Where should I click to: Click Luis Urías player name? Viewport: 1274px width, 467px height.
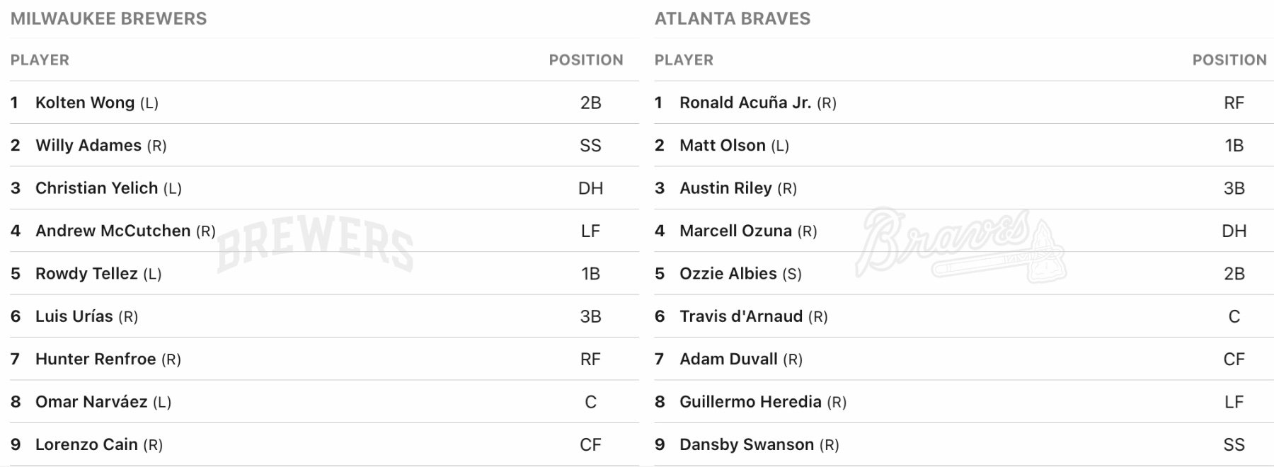coord(74,316)
